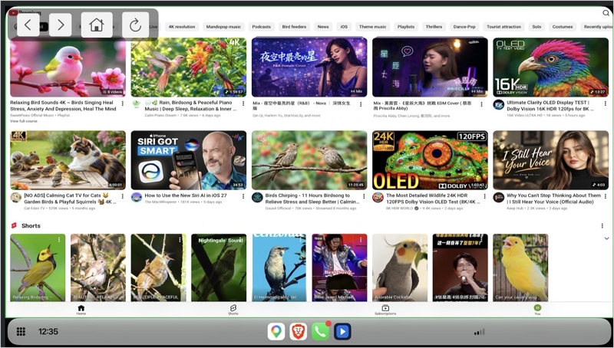The image size is (614, 348).
Task: Select the Podcasts filter chip
Action: [x=261, y=27]
